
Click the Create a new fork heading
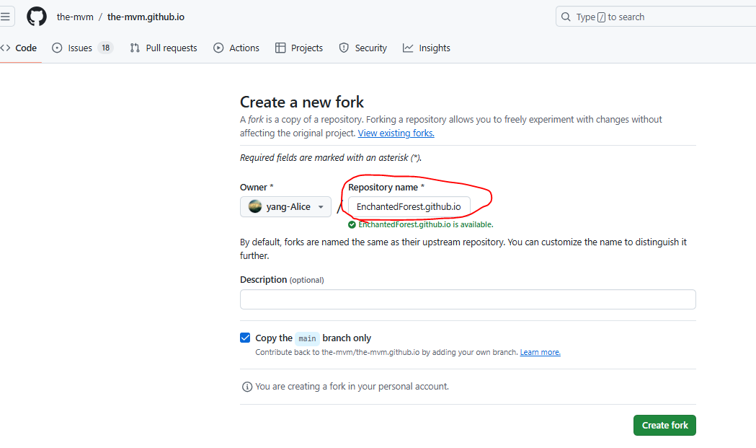click(302, 102)
